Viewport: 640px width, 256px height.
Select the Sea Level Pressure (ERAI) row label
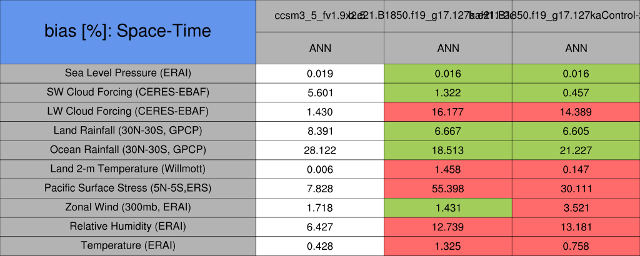(x=128, y=73)
